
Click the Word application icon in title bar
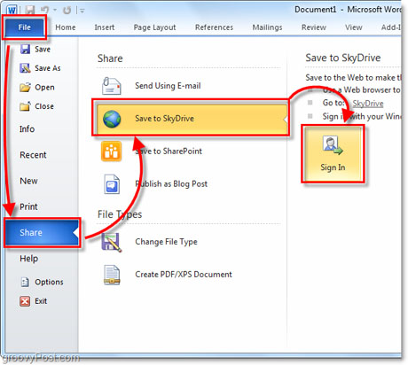tap(12, 10)
